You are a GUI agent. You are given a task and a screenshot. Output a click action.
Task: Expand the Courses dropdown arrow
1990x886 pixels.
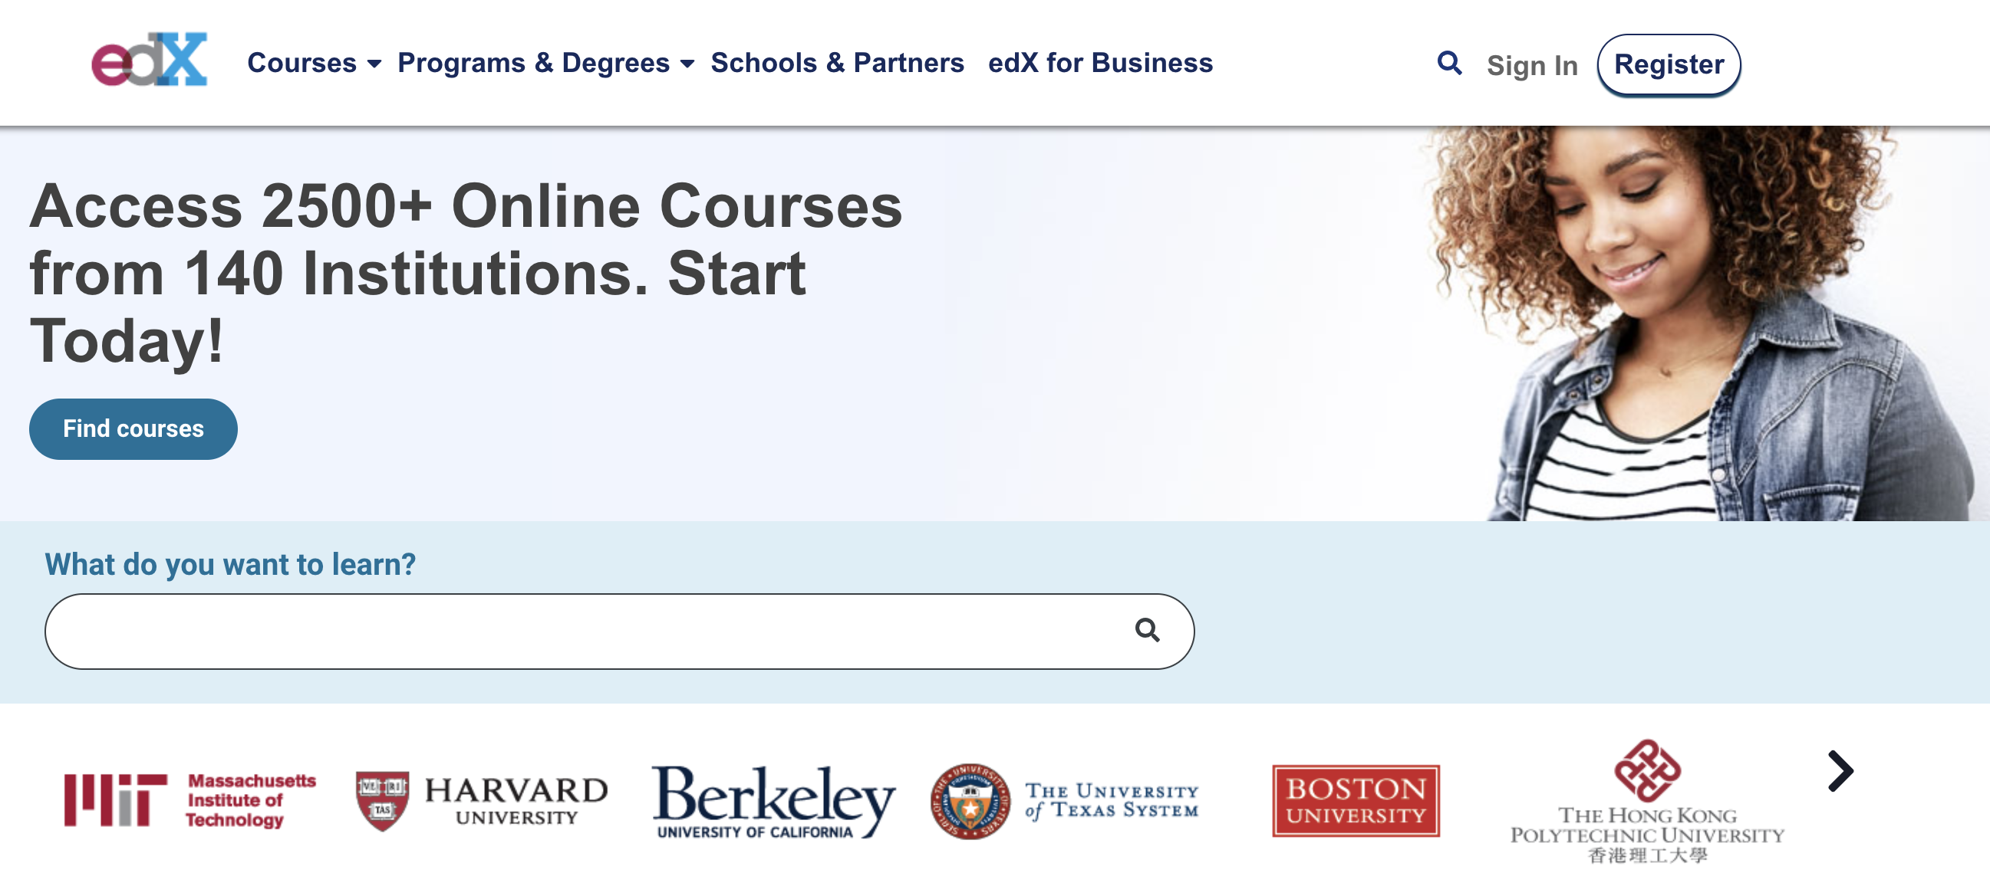(374, 64)
